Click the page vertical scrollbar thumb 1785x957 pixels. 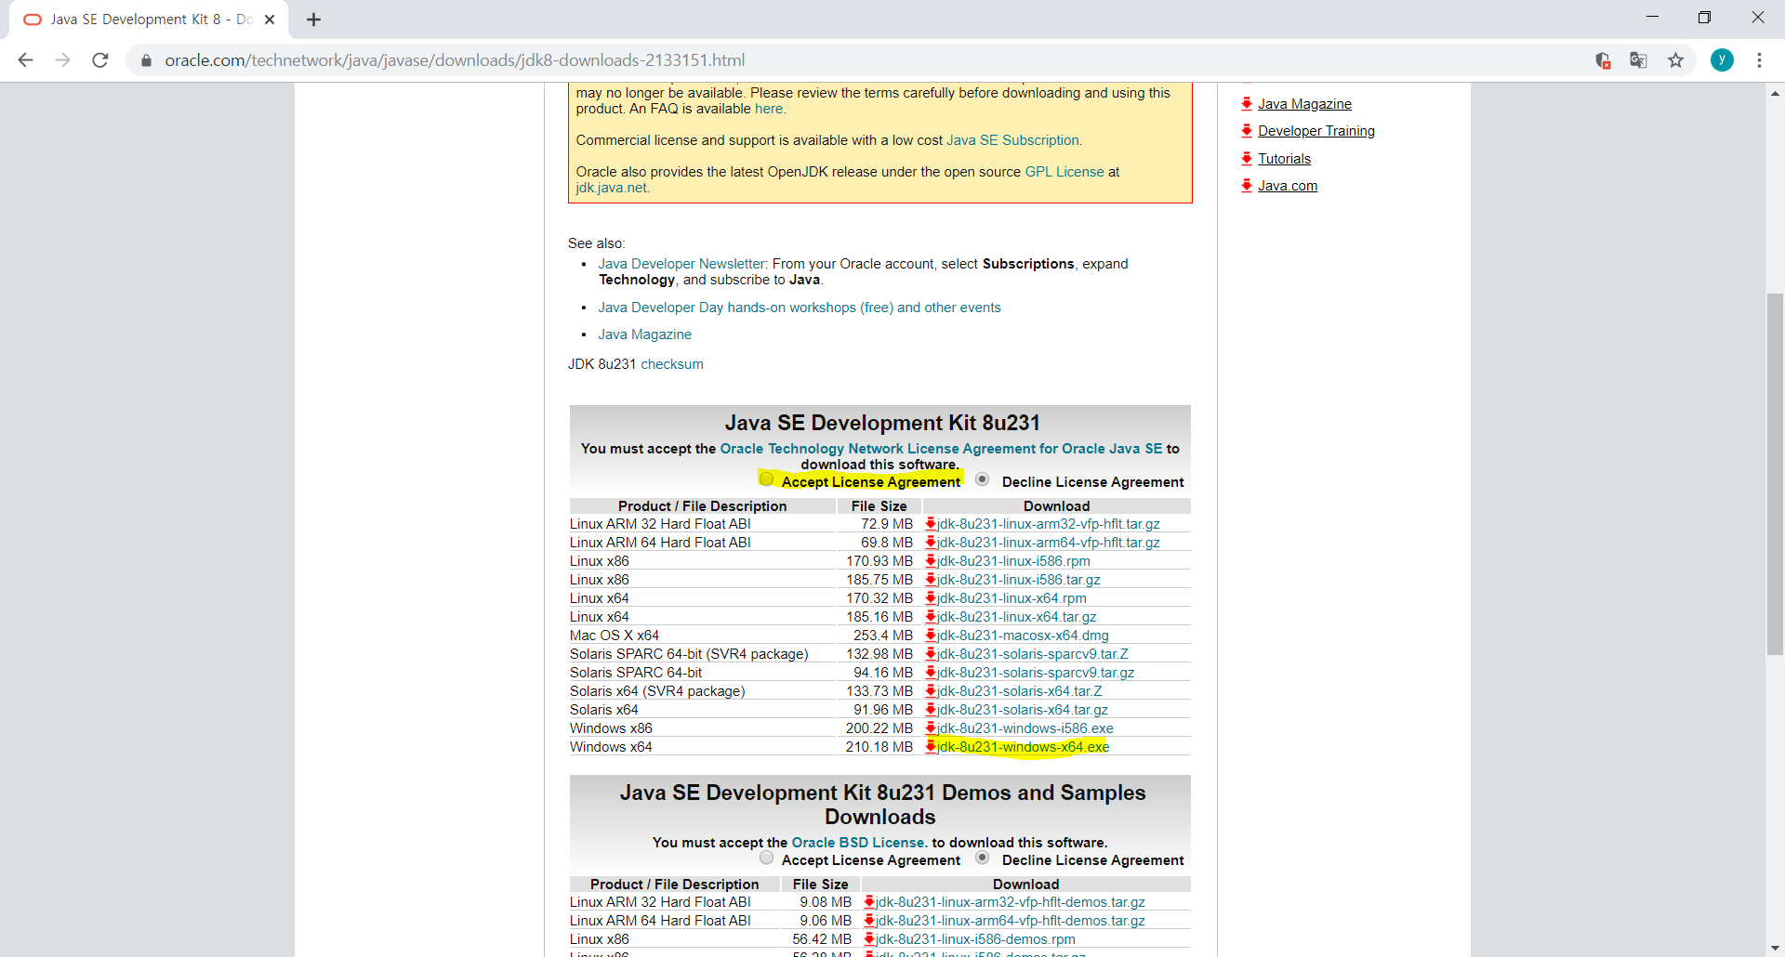pos(1775,474)
